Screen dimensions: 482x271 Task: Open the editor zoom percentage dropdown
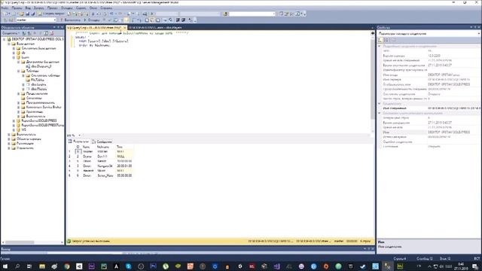[79, 135]
